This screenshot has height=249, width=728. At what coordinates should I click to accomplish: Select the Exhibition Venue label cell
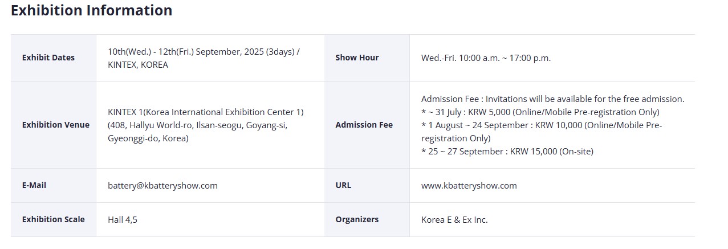[54, 125]
